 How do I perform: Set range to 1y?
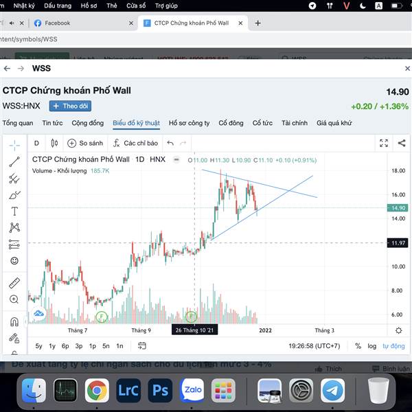pos(52,346)
